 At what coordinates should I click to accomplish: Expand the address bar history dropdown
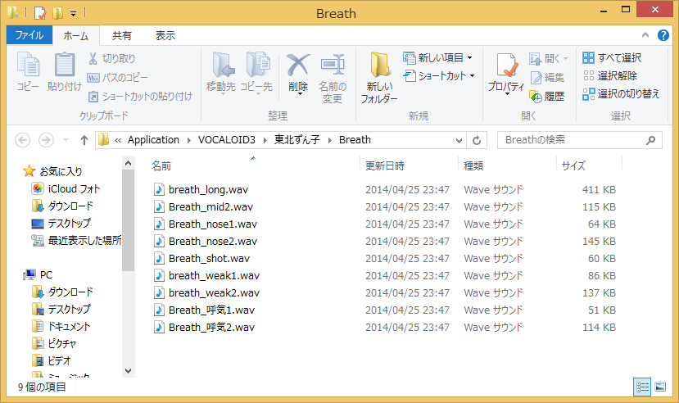[x=459, y=140]
